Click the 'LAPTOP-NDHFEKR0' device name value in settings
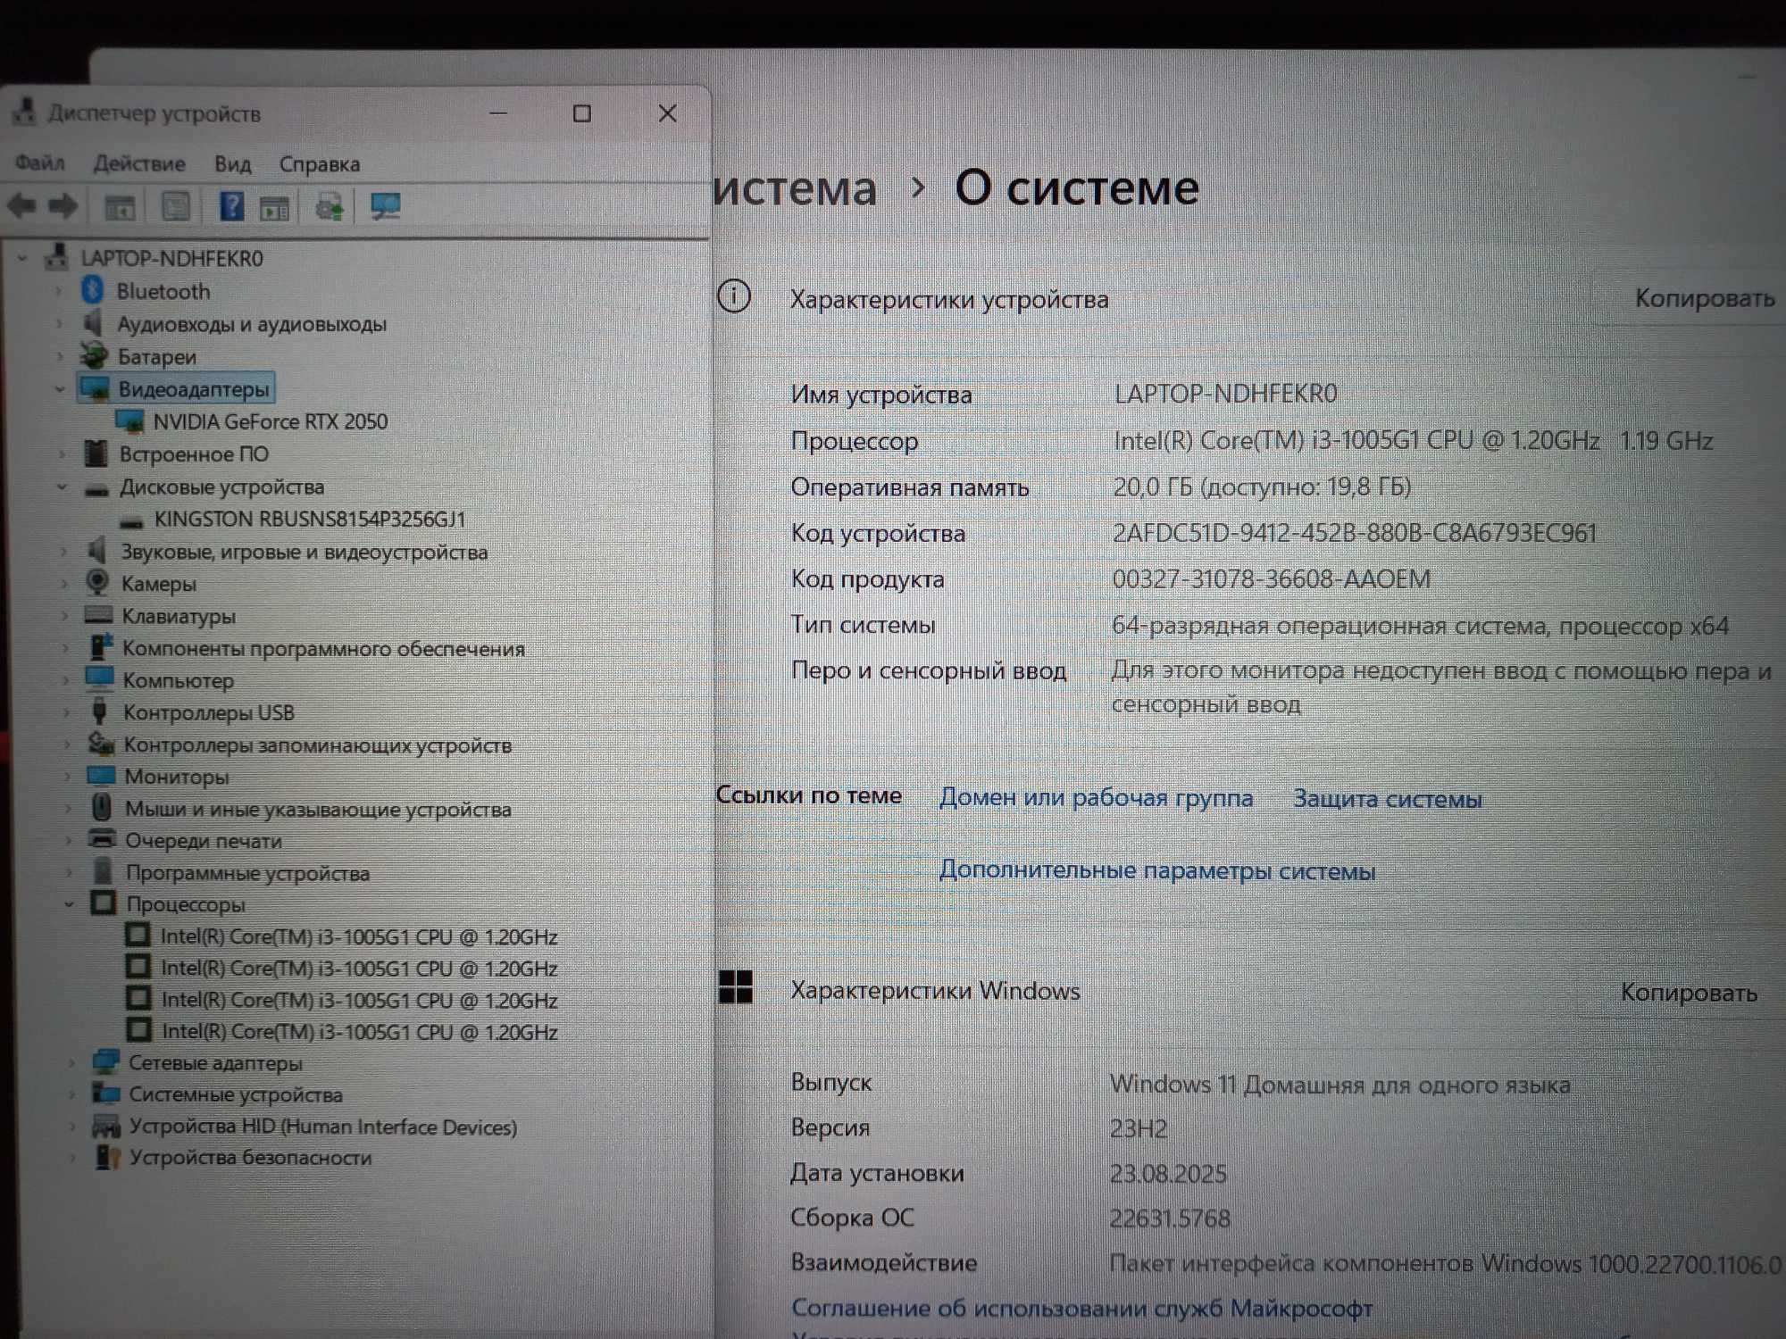This screenshot has width=1786, height=1339. [x=1225, y=394]
